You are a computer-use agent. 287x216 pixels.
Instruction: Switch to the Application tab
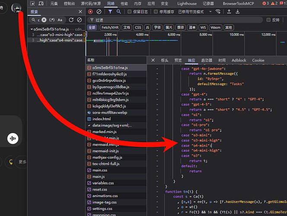coord(151,3)
